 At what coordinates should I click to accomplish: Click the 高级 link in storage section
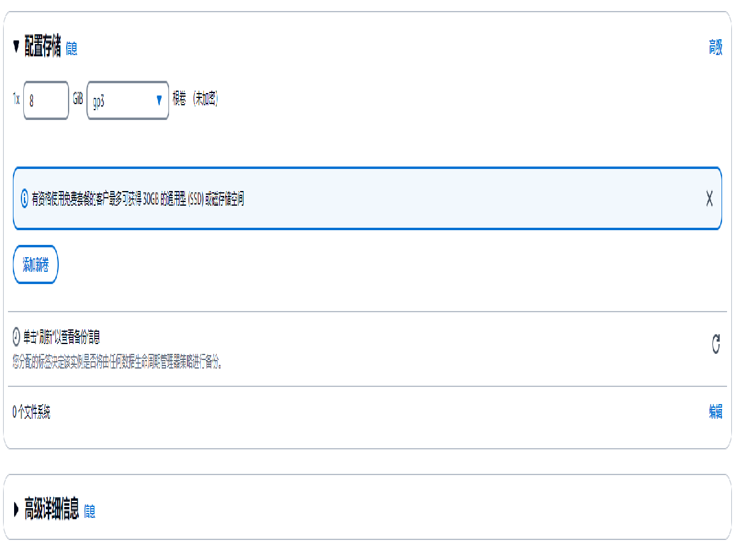point(715,47)
